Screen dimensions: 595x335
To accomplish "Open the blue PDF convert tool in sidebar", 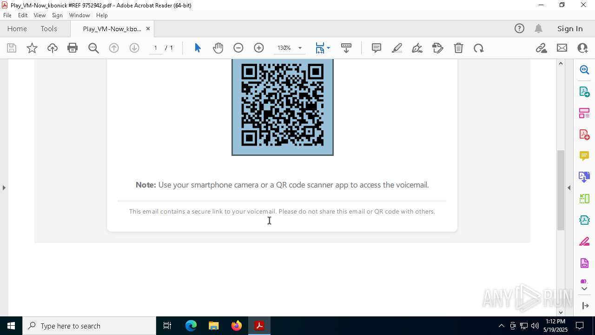I will [x=584, y=177].
